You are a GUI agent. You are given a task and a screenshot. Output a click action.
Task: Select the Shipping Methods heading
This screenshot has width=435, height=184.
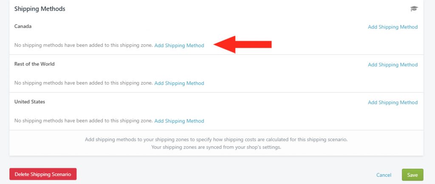40,9
